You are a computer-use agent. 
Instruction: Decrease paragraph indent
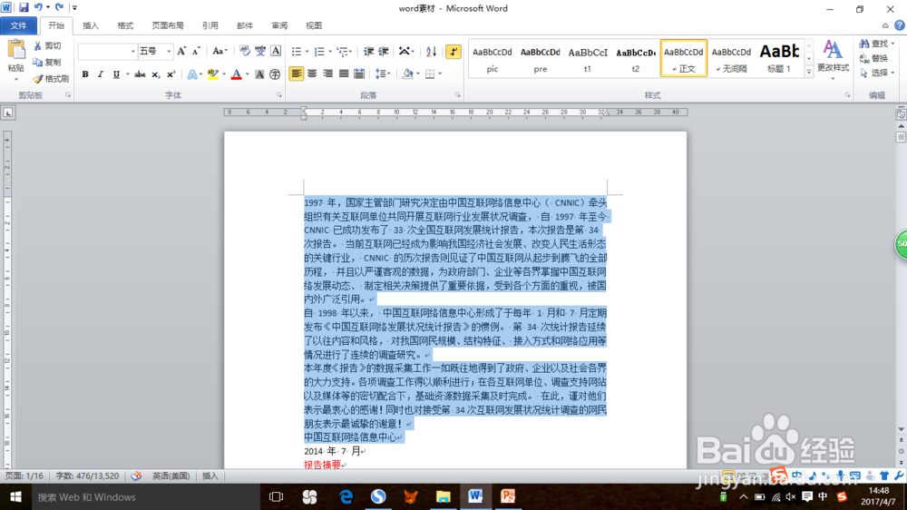[x=368, y=52]
